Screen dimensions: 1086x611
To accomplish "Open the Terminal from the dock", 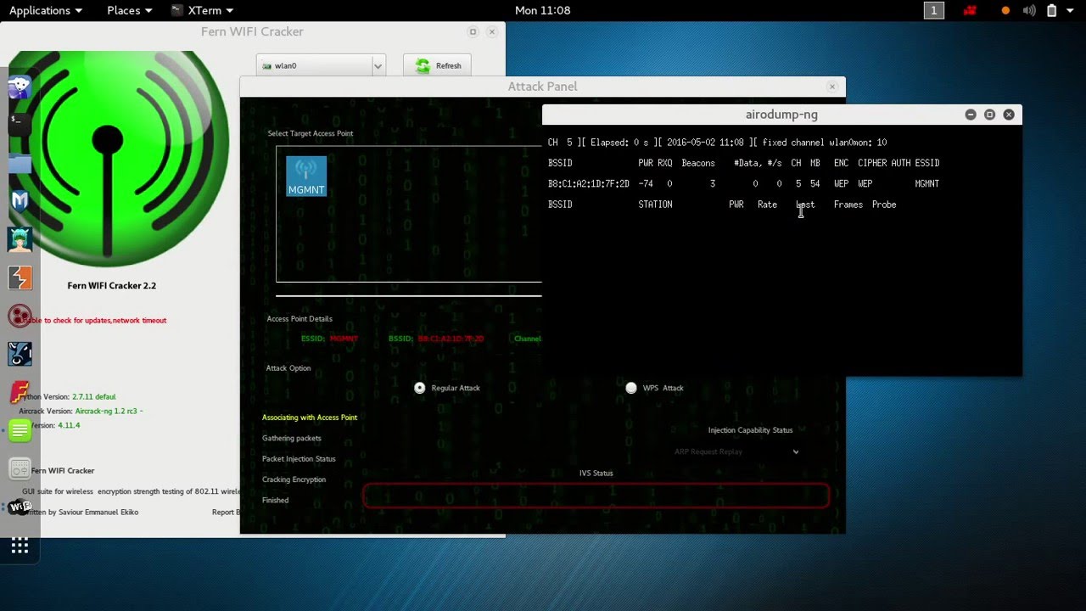I will coord(20,123).
